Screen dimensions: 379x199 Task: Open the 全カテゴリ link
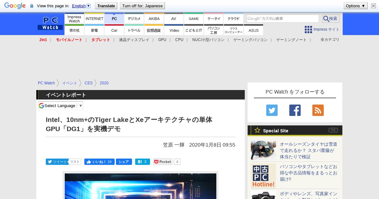[330, 39]
